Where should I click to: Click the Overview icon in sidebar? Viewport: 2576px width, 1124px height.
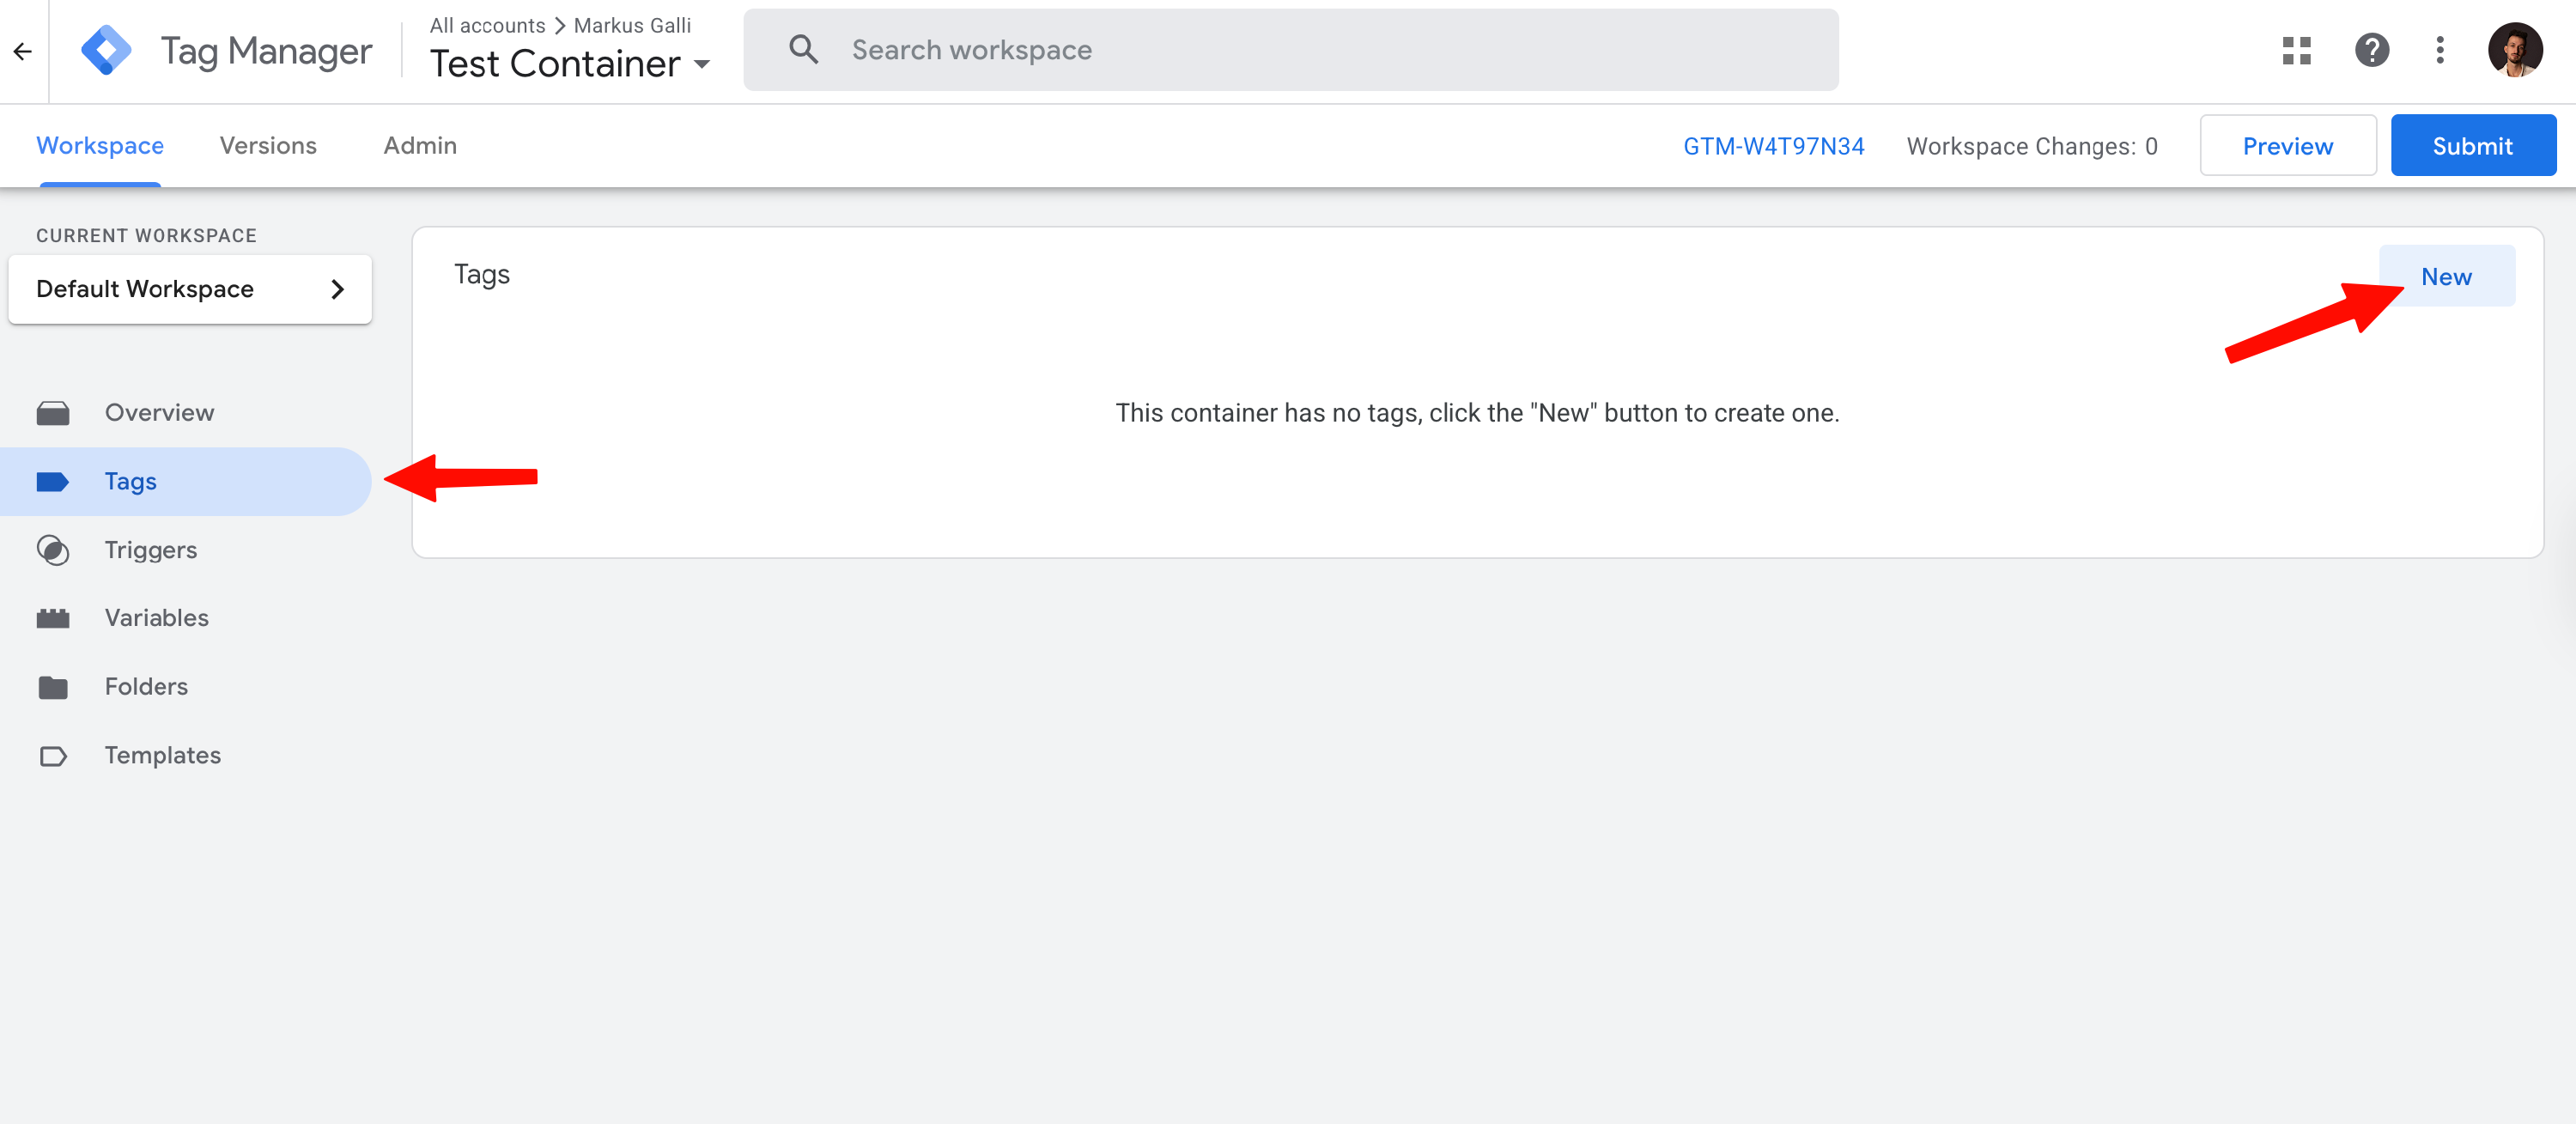[53, 413]
